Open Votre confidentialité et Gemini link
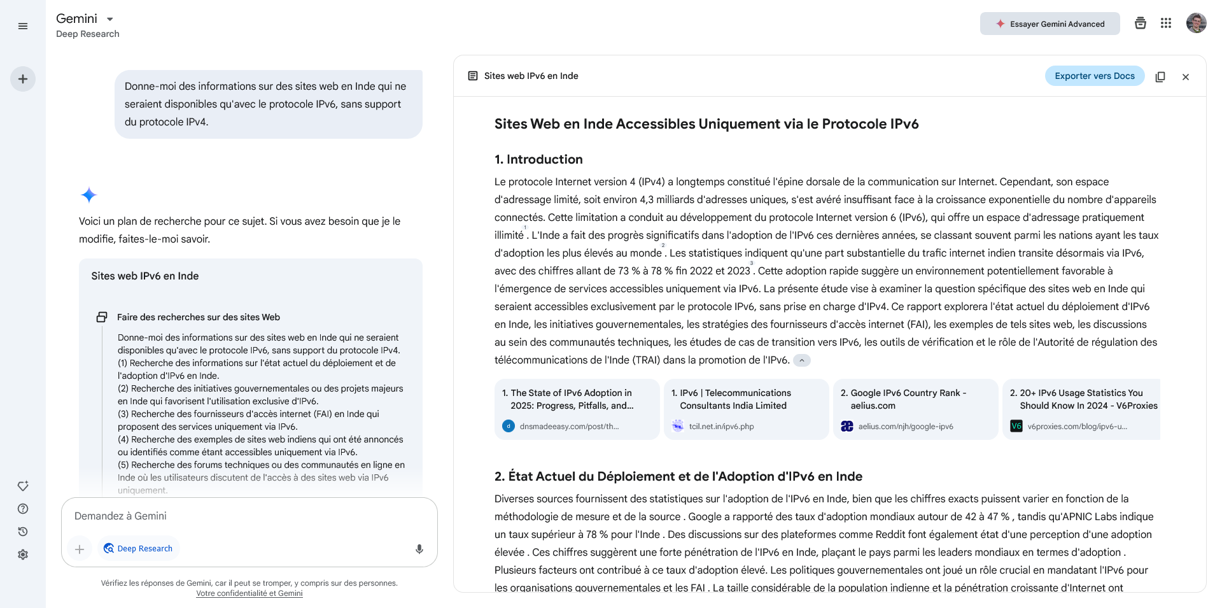Screen dimensions: 1222x608 pos(249,593)
